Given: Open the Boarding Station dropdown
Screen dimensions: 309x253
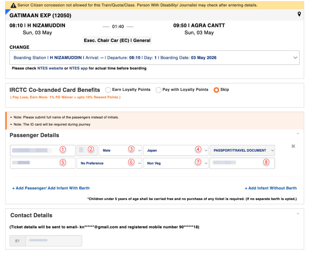Looking at the screenshot, I should pyautogui.click(x=154, y=58).
